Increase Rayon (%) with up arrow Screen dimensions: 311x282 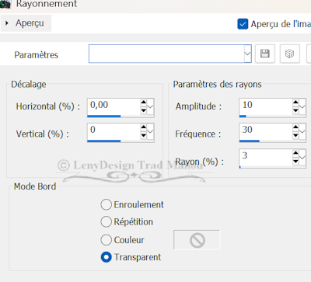(295, 153)
